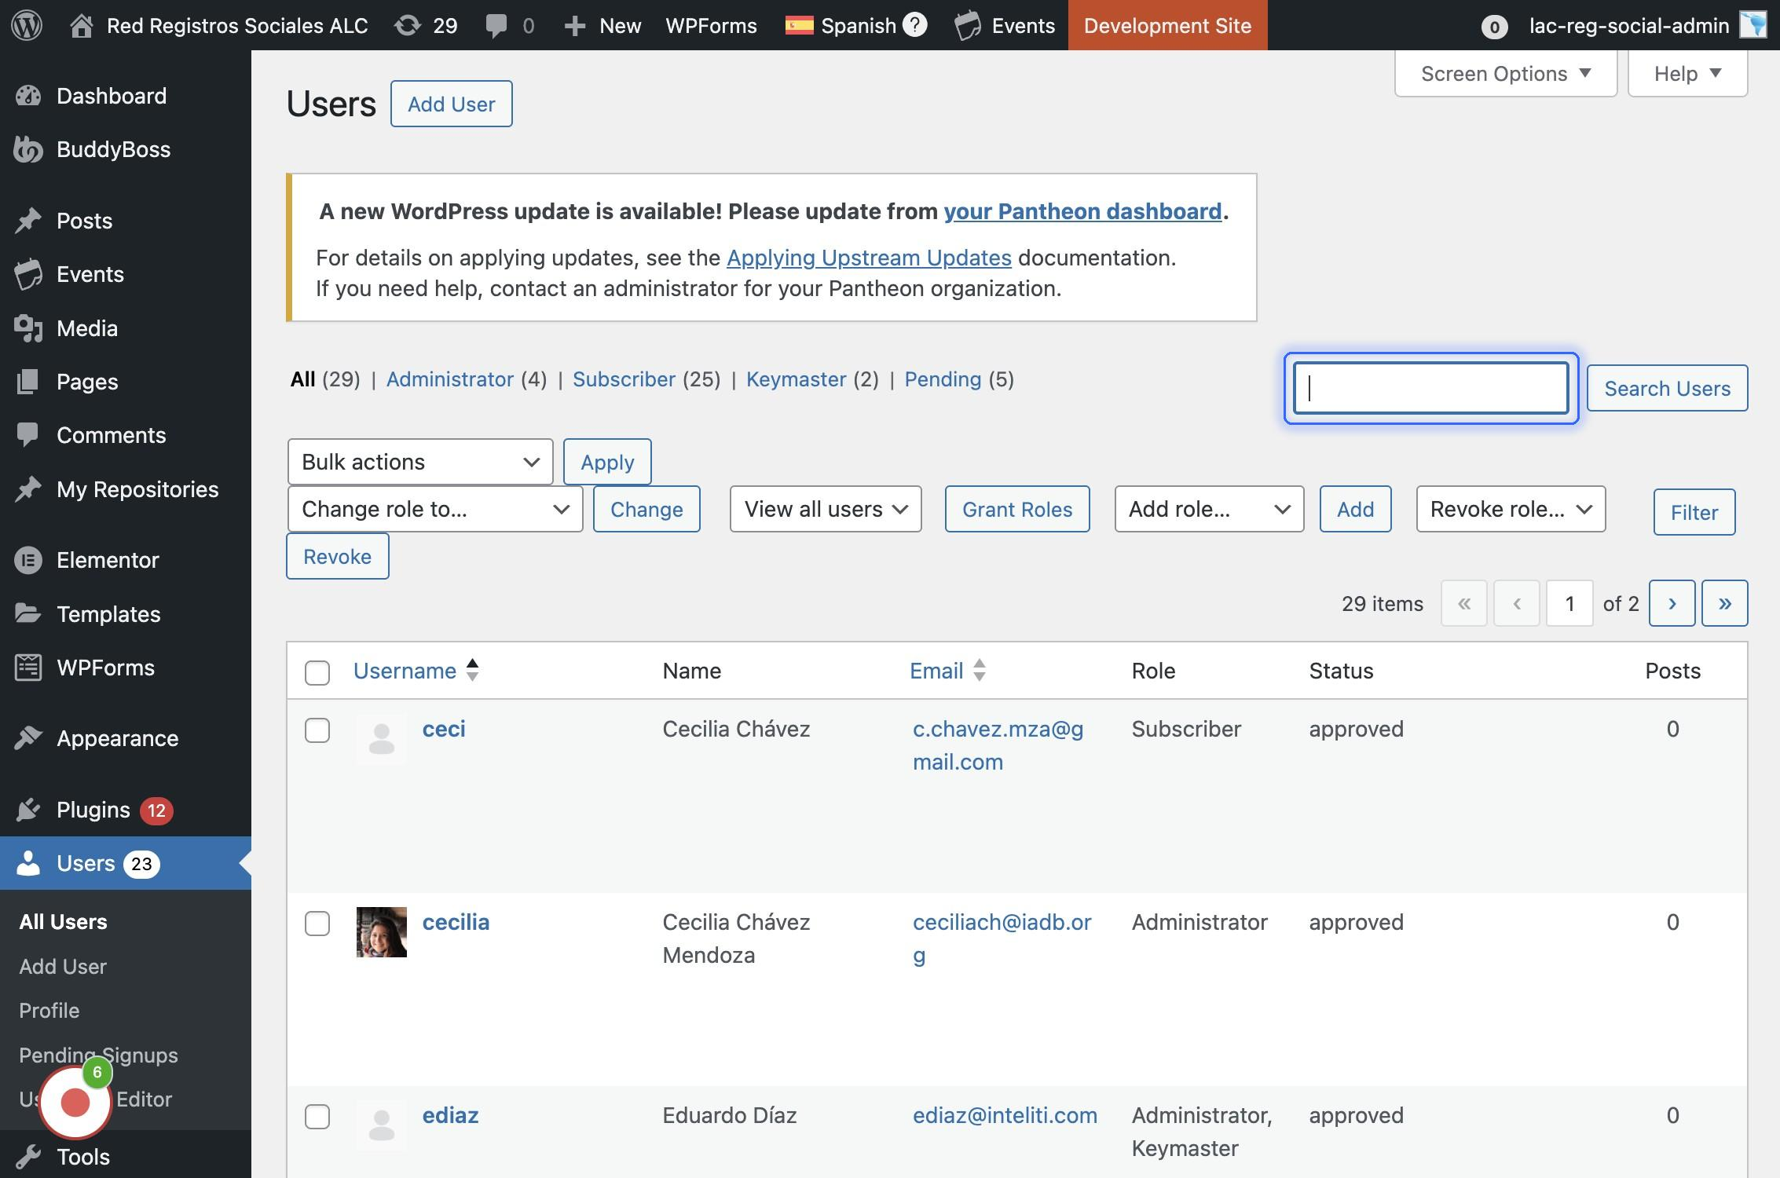Open the Screen Options panel
This screenshot has height=1178, width=1780.
click(1505, 74)
